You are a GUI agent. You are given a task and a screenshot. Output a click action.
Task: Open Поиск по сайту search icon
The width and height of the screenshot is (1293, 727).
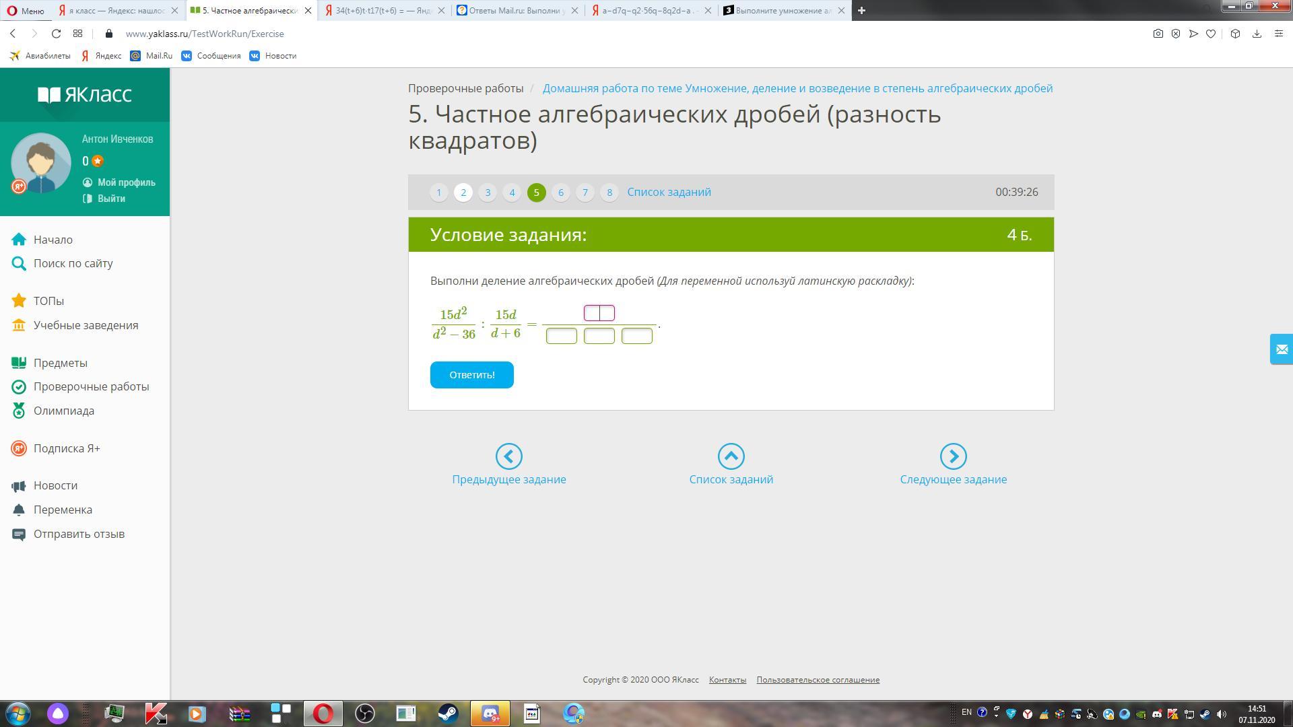pyautogui.click(x=19, y=263)
